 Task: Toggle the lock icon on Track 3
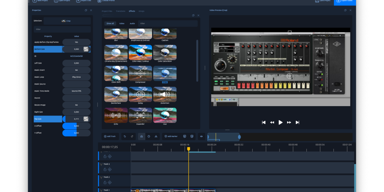[105, 169]
